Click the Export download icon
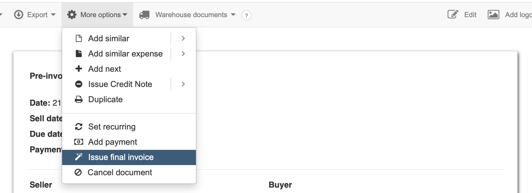 point(18,14)
